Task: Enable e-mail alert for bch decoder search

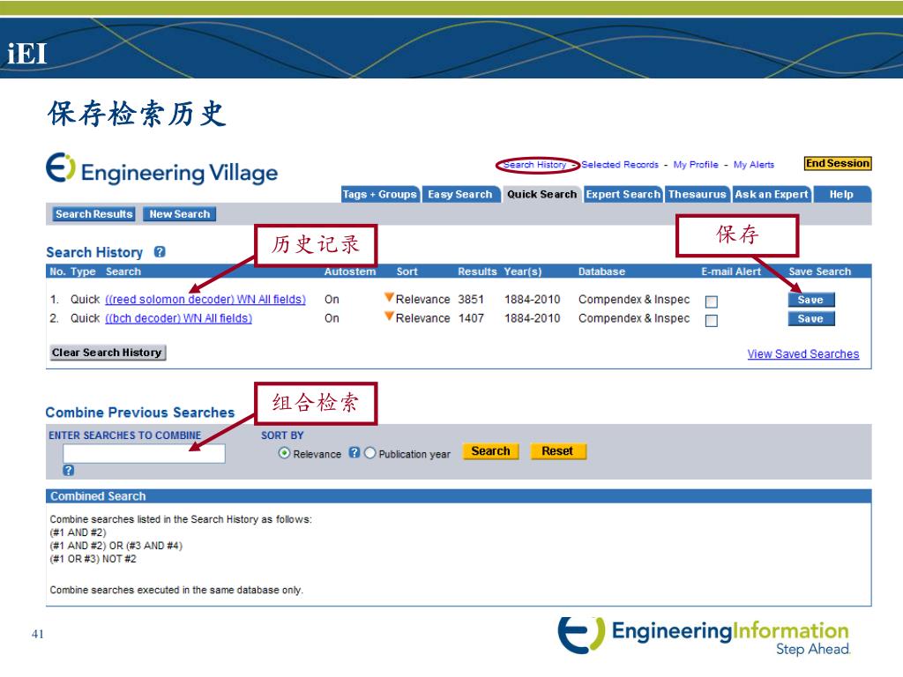Action: [x=712, y=321]
